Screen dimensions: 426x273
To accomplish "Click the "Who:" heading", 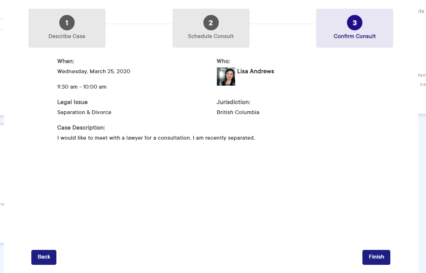I will pyautogui.click(x=223, y=61).
